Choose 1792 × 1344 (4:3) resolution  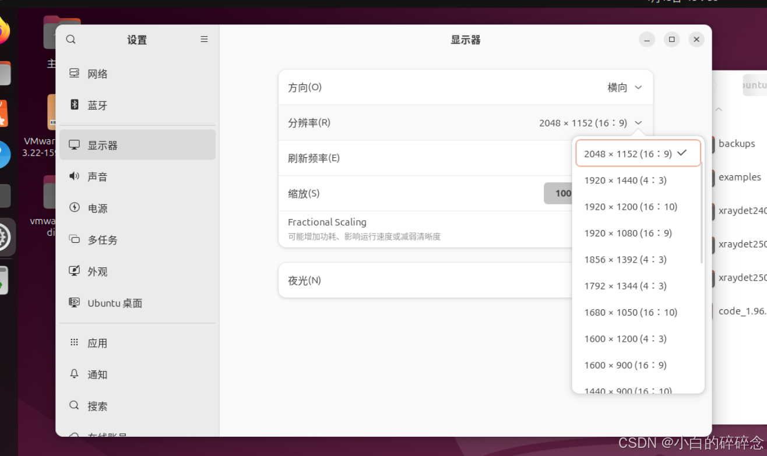(x=638, y=286)
